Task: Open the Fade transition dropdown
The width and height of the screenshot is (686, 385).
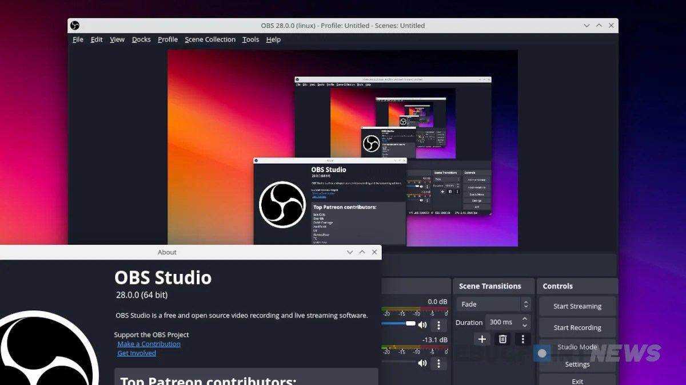Action: [493, 303]
